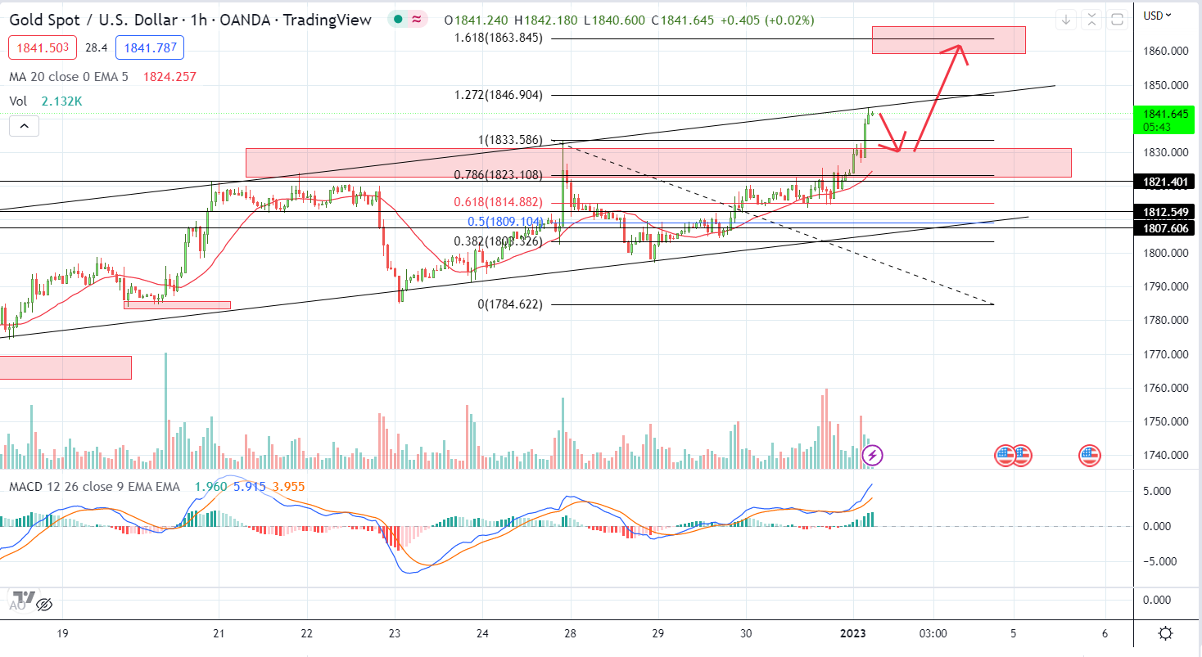Click the Fibonacci label 1.618(1863.845)
Screen dimensions: 1202x657
[499, 38]
